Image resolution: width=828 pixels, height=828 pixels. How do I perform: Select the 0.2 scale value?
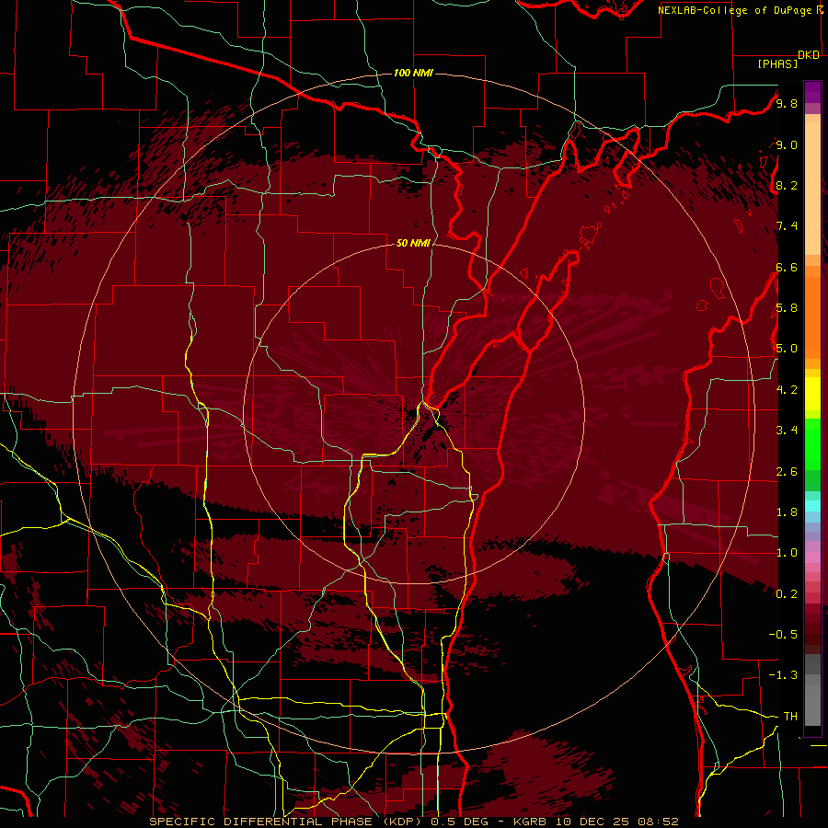tap(787, 594)
